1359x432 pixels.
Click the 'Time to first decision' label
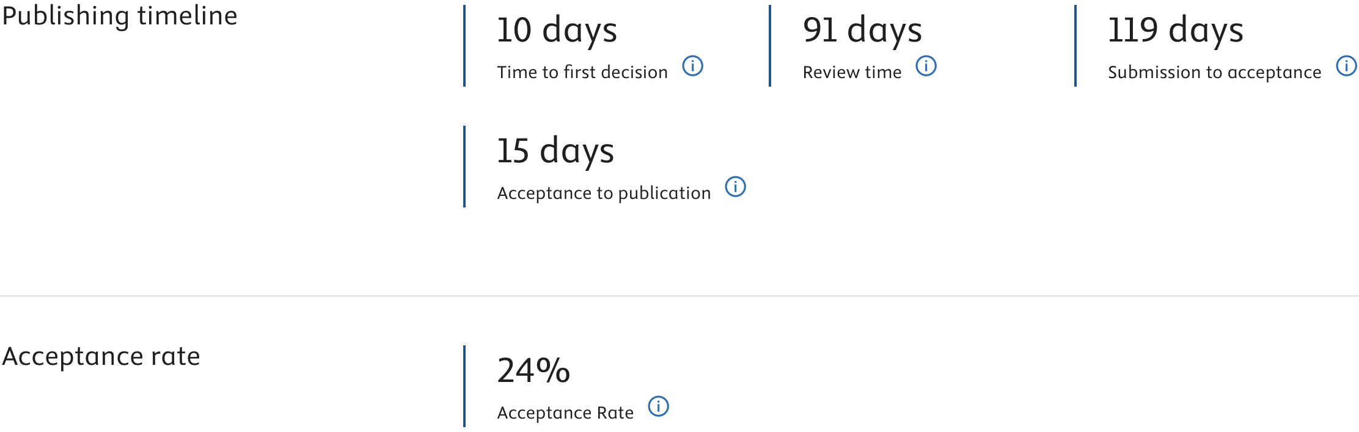(582, 72)
